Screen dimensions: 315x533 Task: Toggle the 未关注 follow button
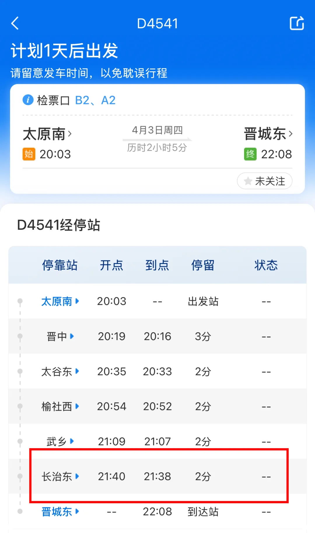click(265, 181)
